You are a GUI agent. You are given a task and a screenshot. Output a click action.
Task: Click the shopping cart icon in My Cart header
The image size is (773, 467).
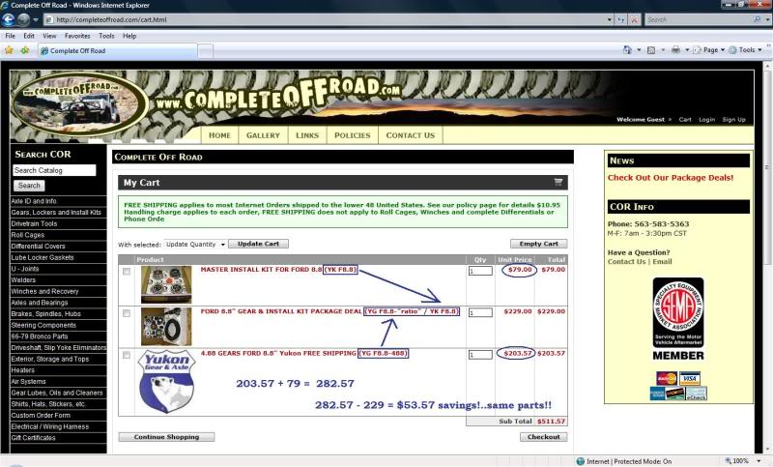click(x=558, y=182)
